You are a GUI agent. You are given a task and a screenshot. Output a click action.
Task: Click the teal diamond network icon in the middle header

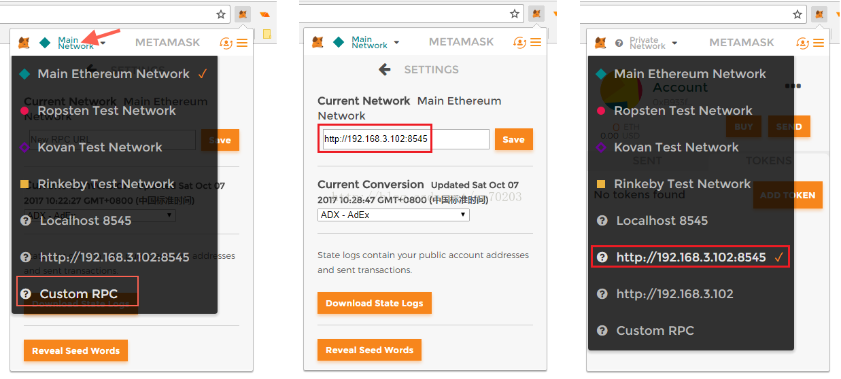point(339,42)
